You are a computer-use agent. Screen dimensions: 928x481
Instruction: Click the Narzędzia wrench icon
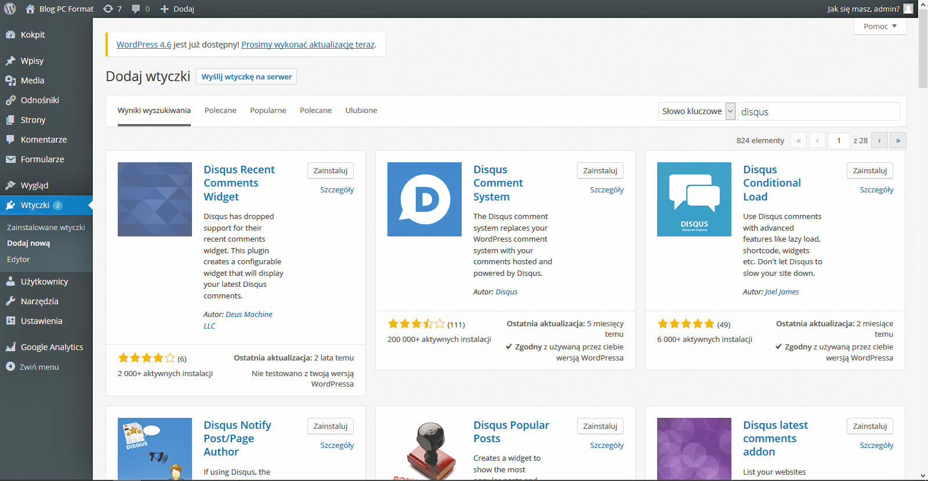10,301
